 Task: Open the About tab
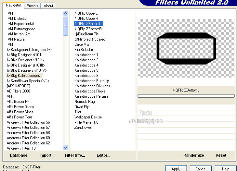(x=48, y=6)
